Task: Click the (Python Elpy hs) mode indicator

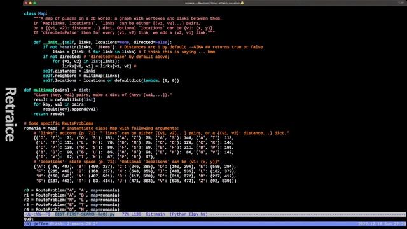Action: click(x=189, y=214)
